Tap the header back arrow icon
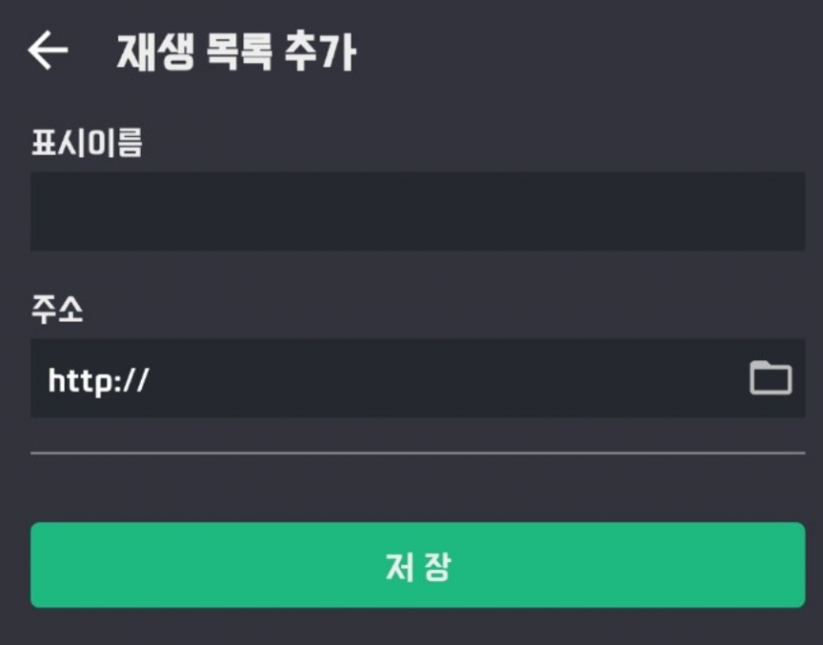This screenshot has width=823, height=645. (47, 50)
